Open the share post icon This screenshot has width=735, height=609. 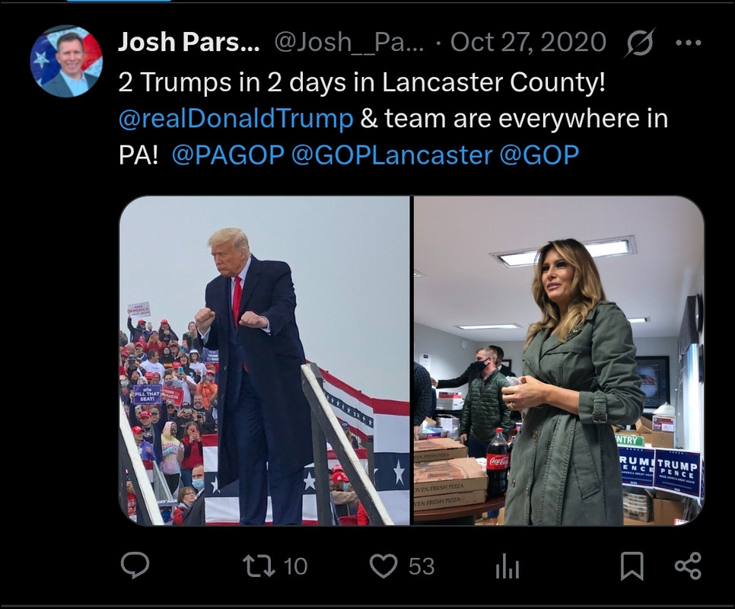(x=688, y=566)
